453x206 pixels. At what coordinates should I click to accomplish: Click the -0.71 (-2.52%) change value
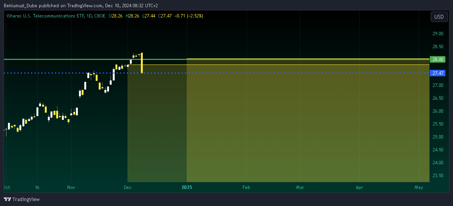189,16
